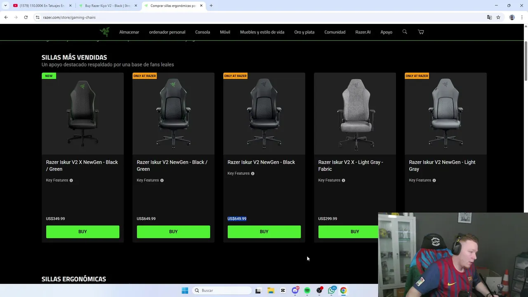Screen dimensions: 528x297
Task: Show Key Features info for Iskur V2 NewGen Light Gray
Action: (434, 180)
